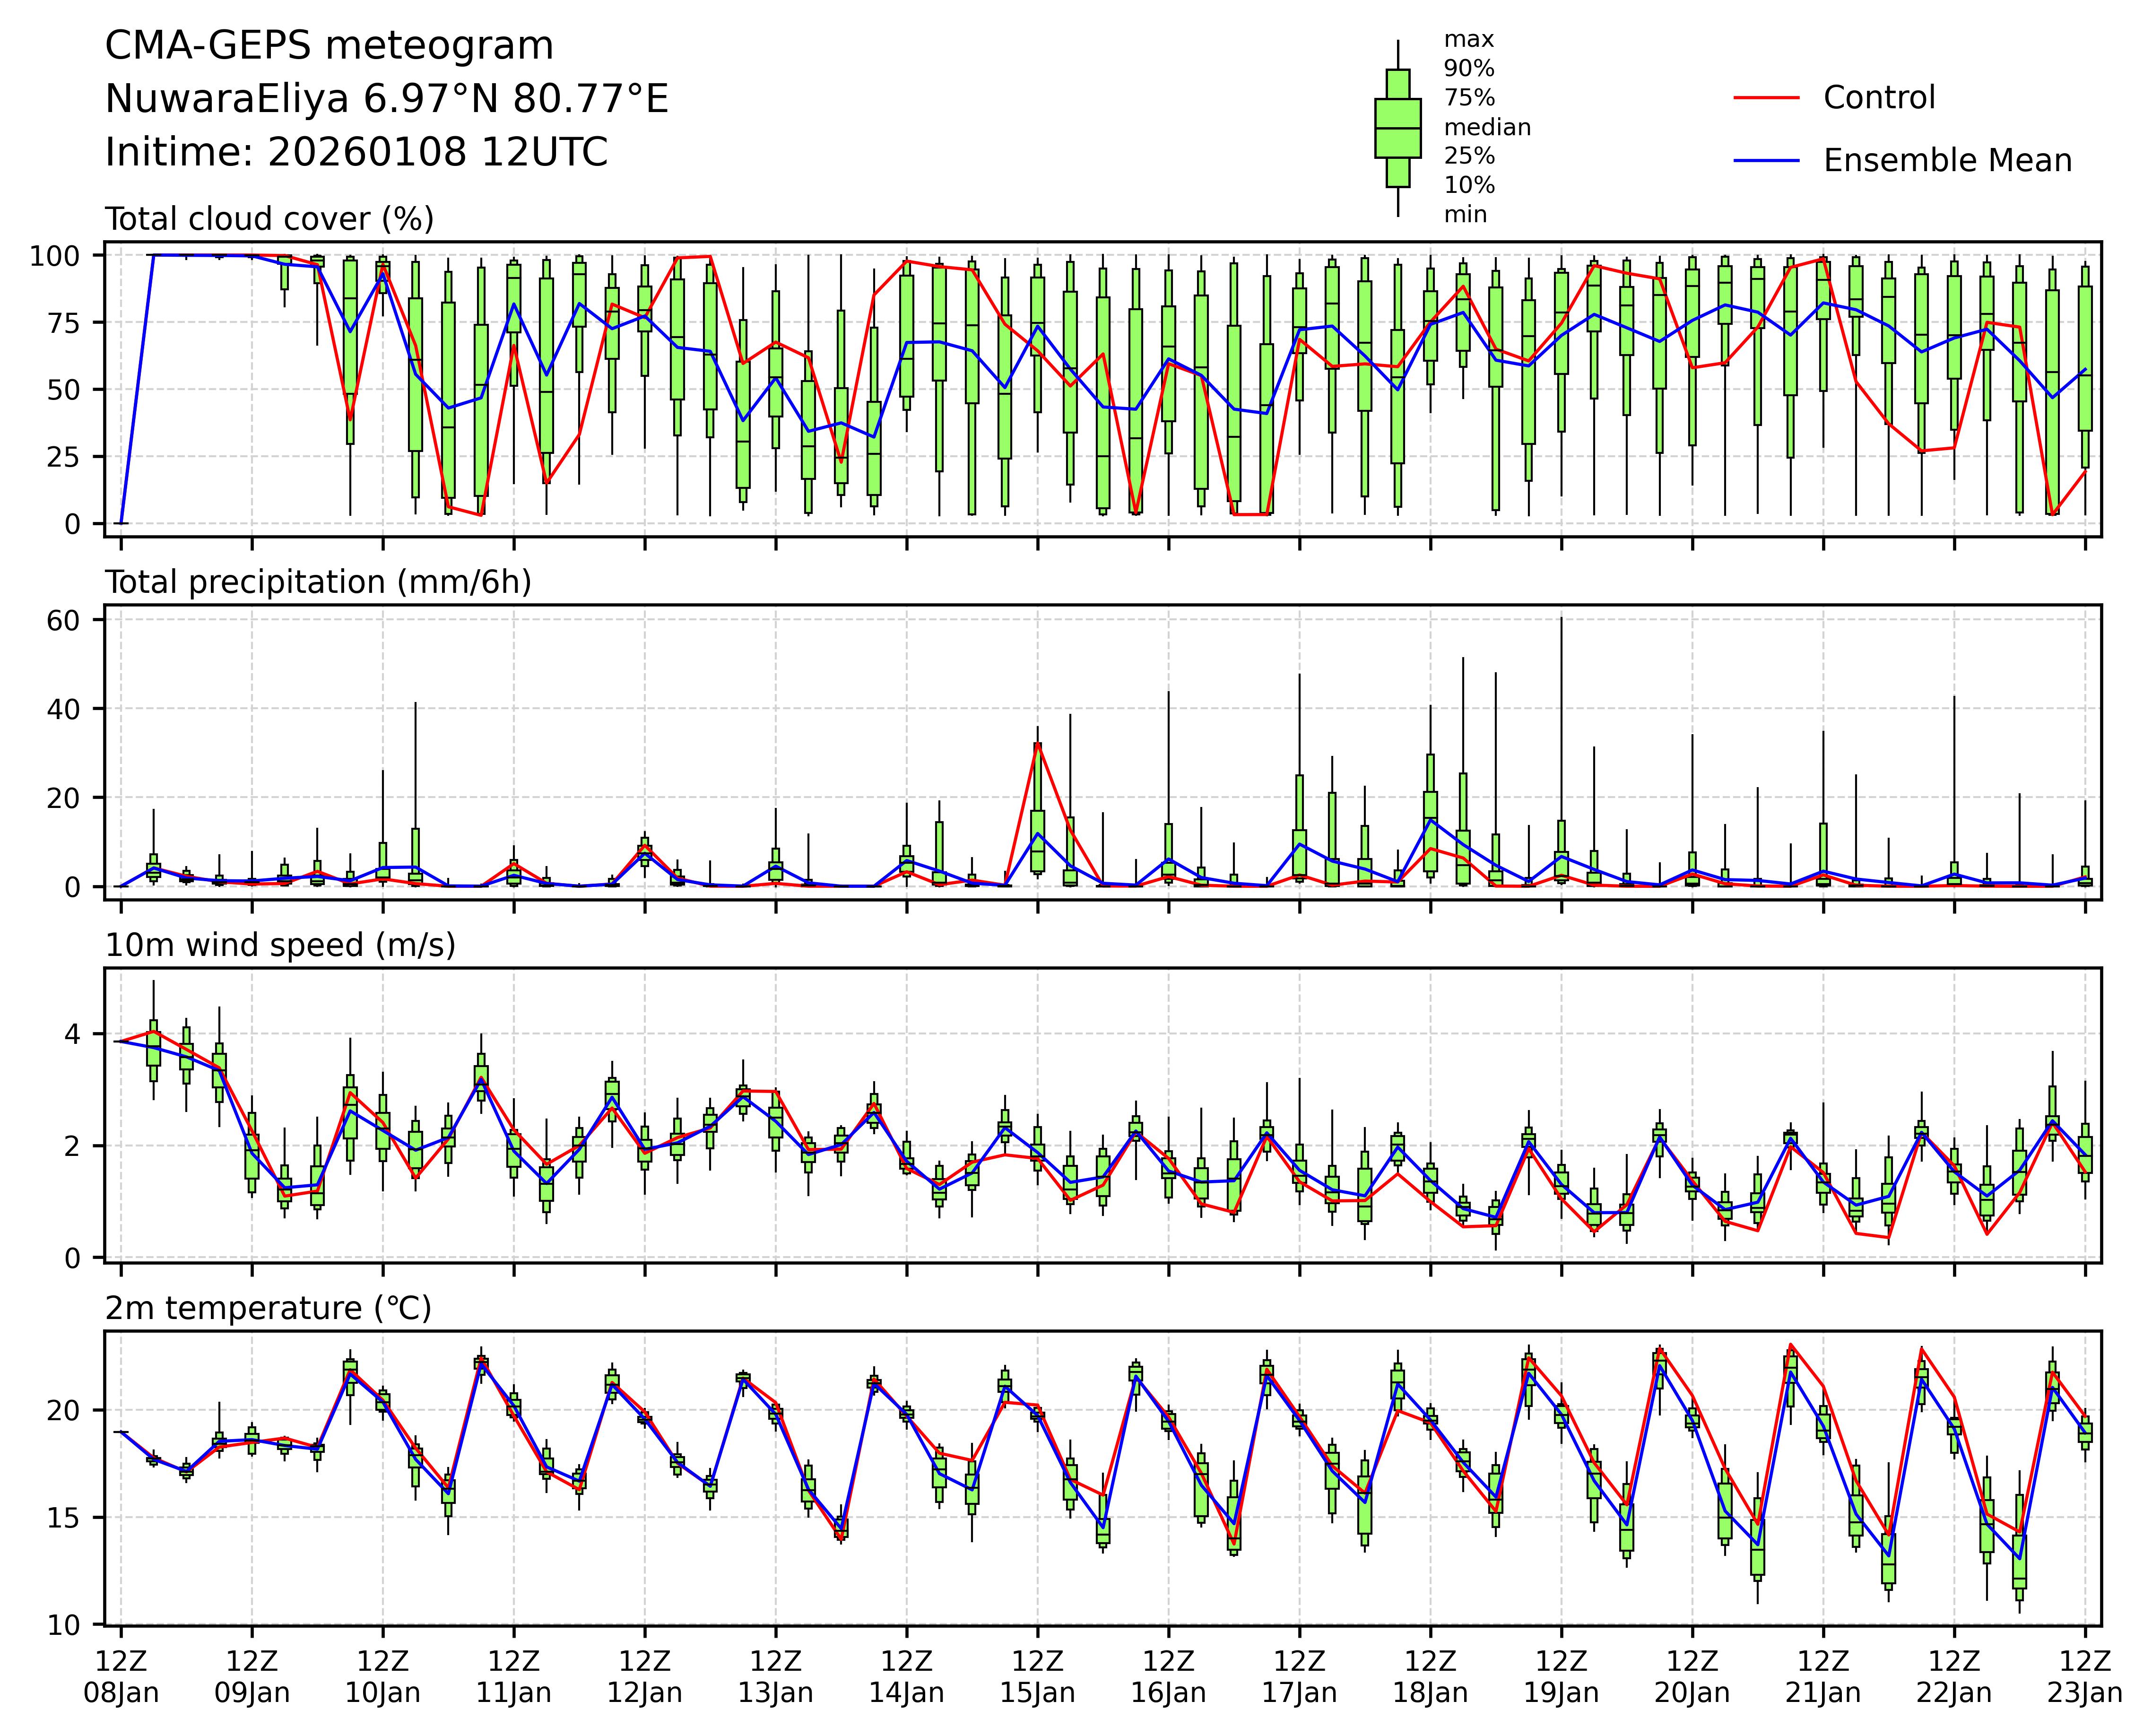This screenshot has width=2152, height=1736.
Task: Click the 'median' legend label
Action: [x=1486, y=128]
